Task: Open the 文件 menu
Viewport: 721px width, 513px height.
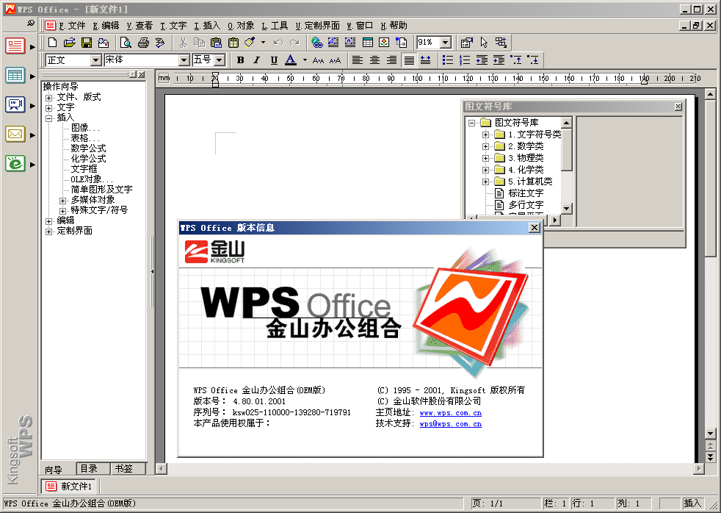Action: click(x=72, y=26)
